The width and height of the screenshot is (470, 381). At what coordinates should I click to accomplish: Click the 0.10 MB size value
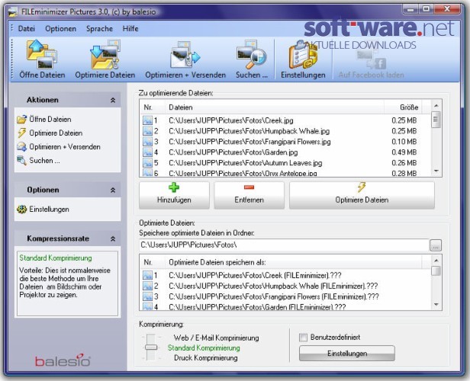pos(404,142)
